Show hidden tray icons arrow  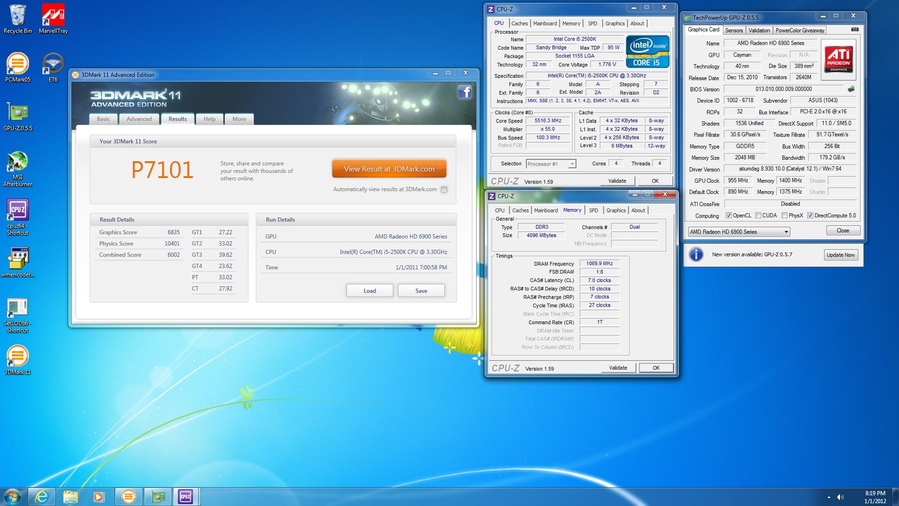(828, 497)
